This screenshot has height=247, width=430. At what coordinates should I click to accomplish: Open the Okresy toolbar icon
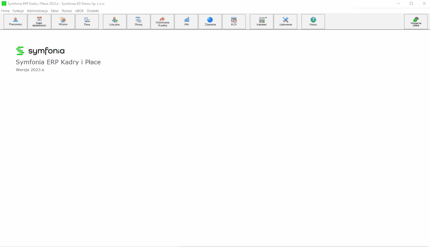(x=139, y=22)
